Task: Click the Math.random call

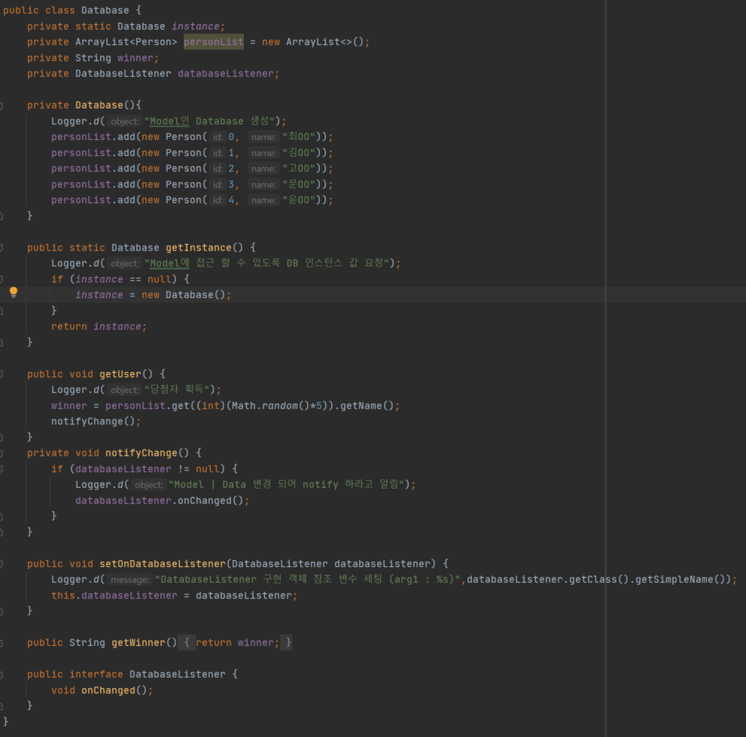Action: click(270, 406)
